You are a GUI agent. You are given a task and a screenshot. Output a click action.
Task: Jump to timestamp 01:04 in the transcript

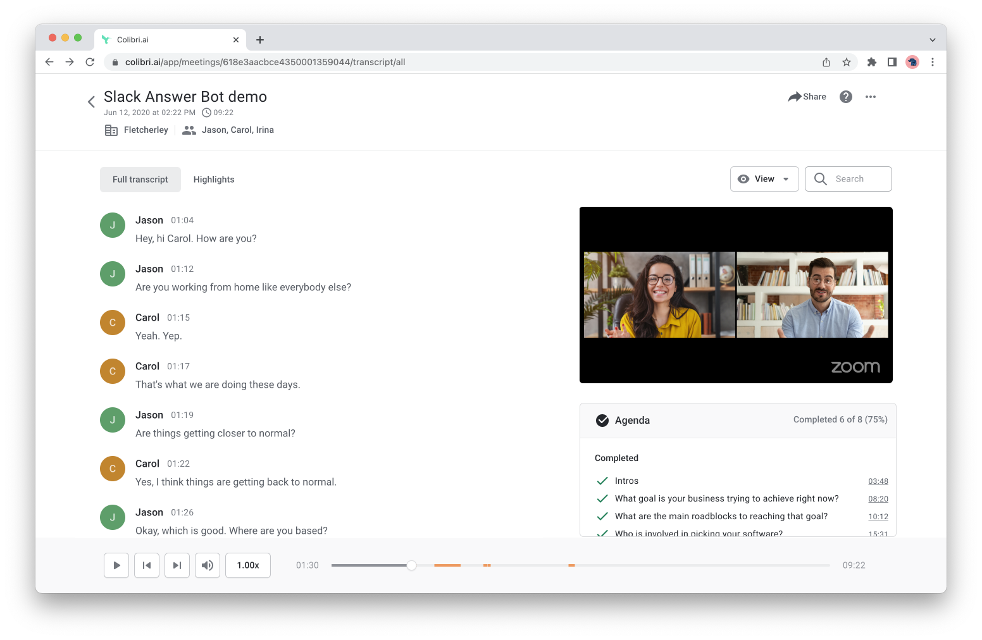pyautogui.click(x=182, y=220)
